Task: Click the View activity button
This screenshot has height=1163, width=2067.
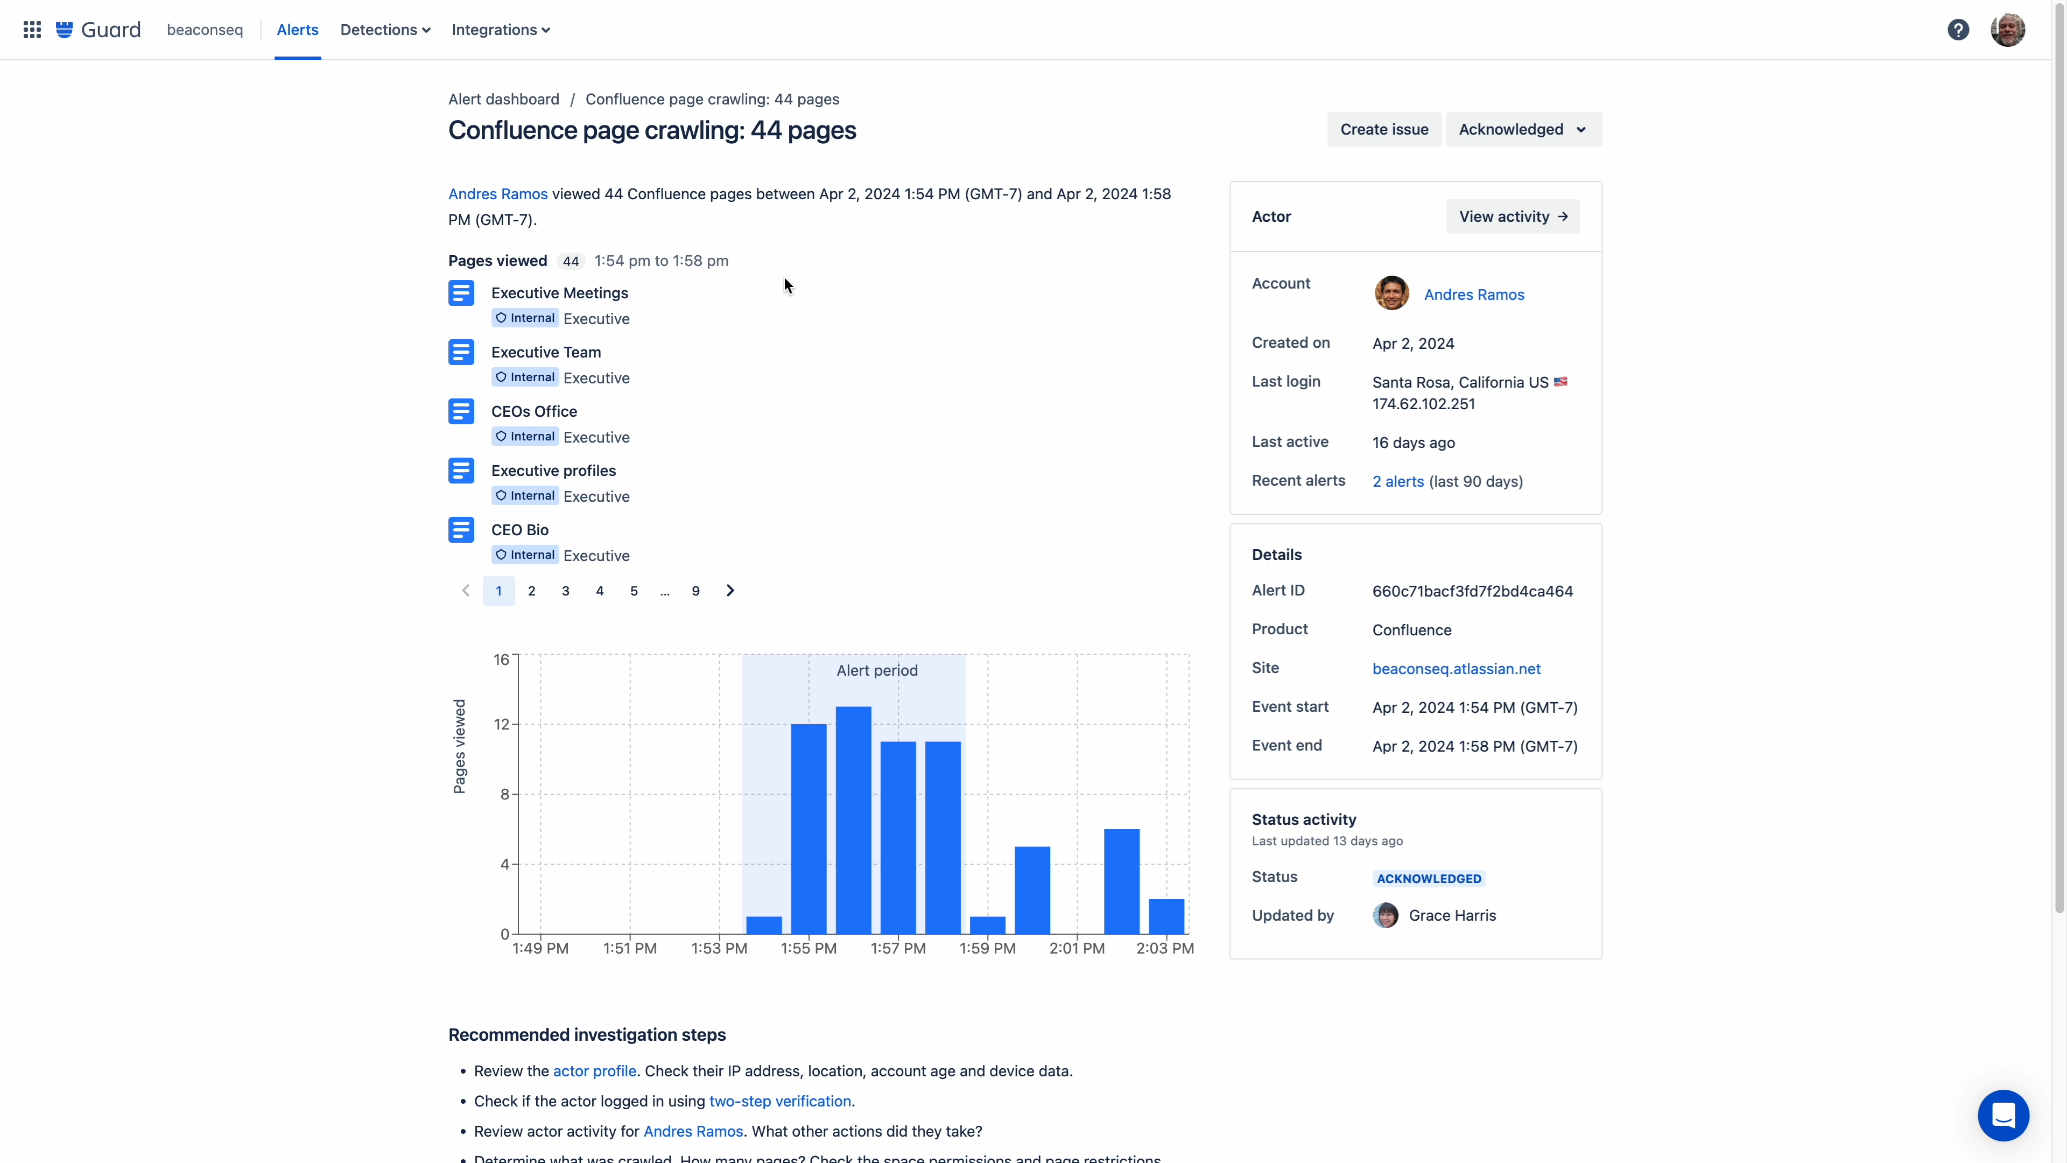Action: click(x=1513, y=216)
